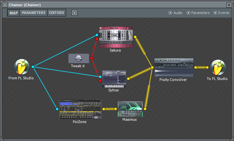Click Sakura's yellow audio output port
The height and width of the screenshot is (141, 234).
point(135,37)
